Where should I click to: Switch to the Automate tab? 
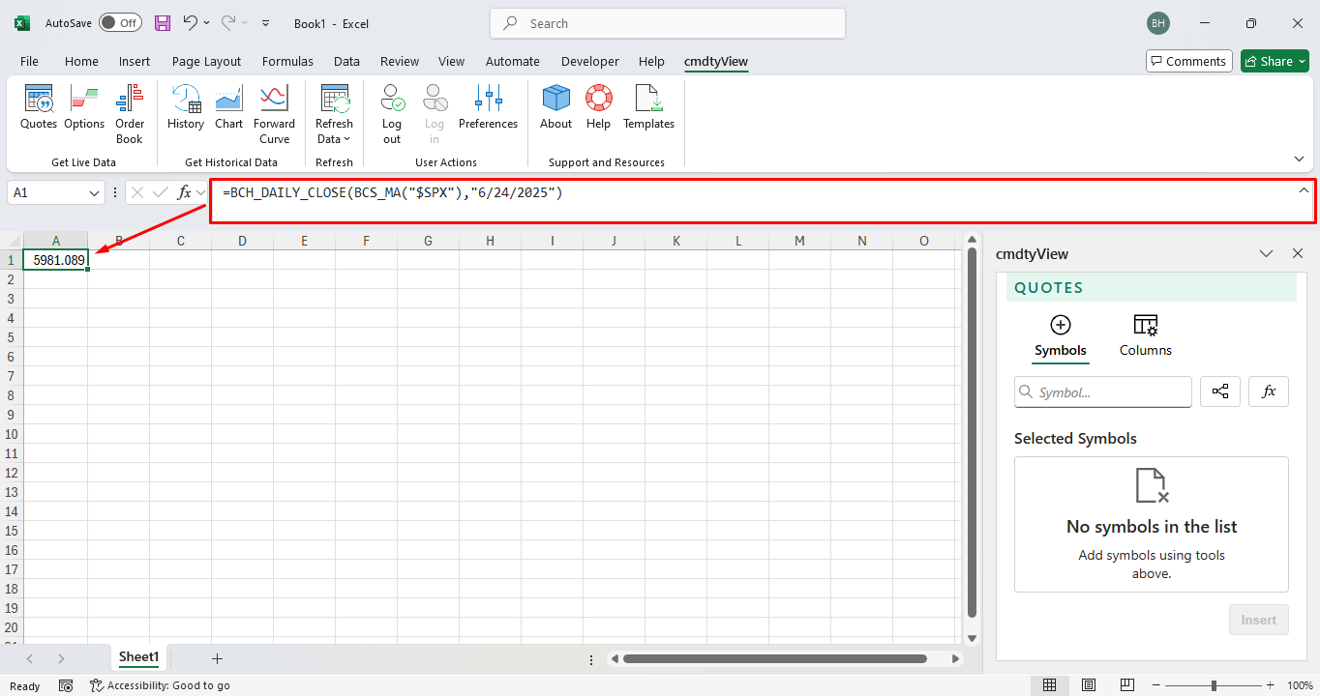[513, 61]
